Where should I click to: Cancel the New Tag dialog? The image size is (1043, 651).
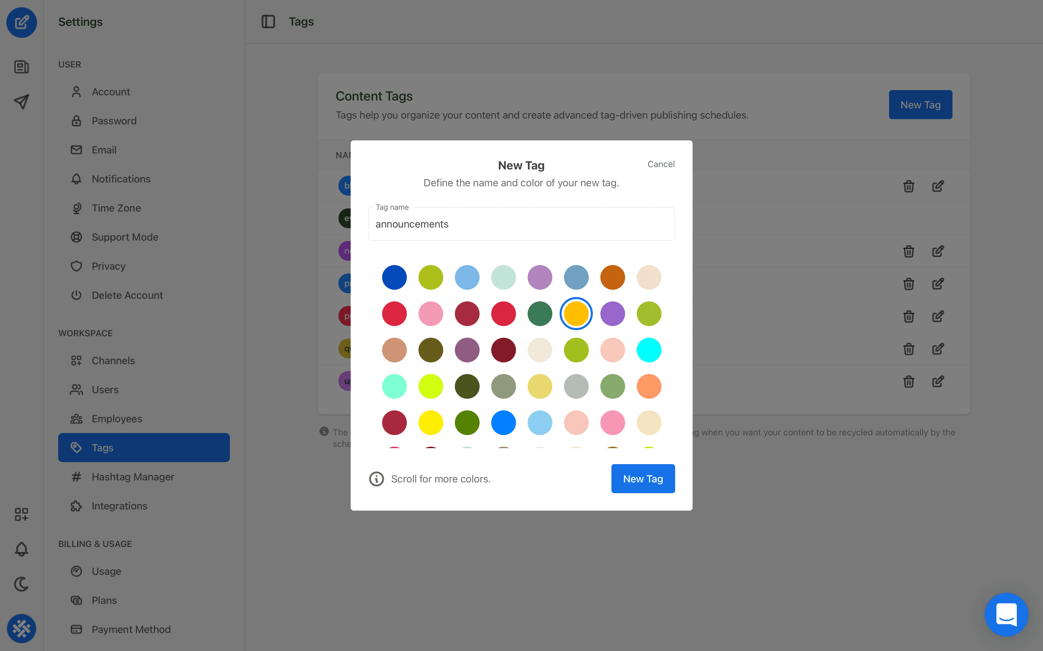pos(661,164)
